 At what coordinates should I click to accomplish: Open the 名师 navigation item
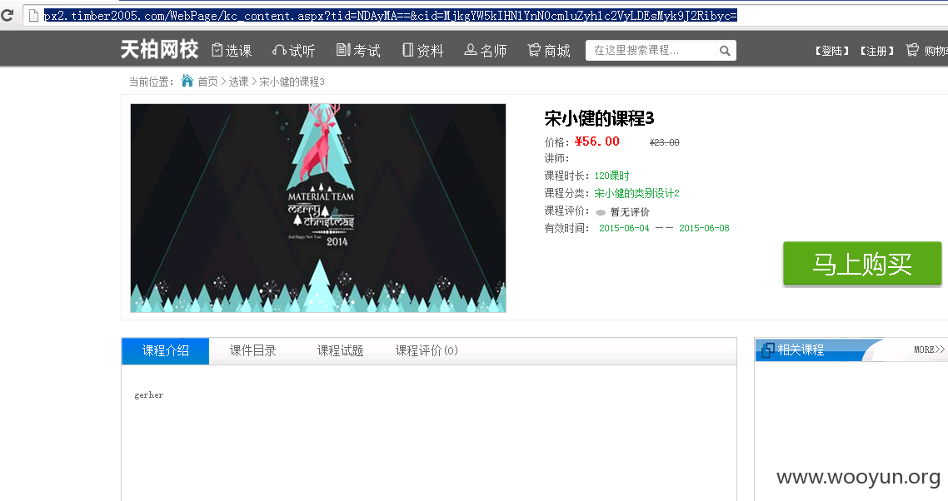(485, 50)
